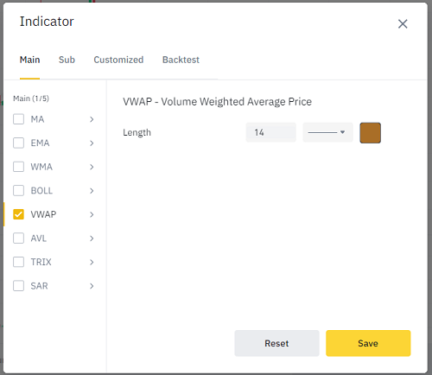Screen dimensions: 432x375
Task: Click the 'VWAP - Volume Weighted Average Price' heading
Action: tap(217, 102)
